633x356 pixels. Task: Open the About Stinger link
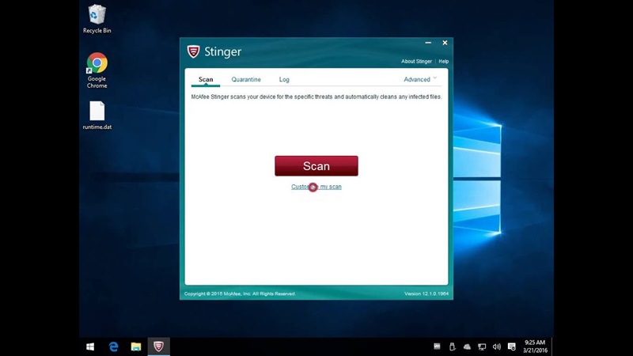coord(416,61)
